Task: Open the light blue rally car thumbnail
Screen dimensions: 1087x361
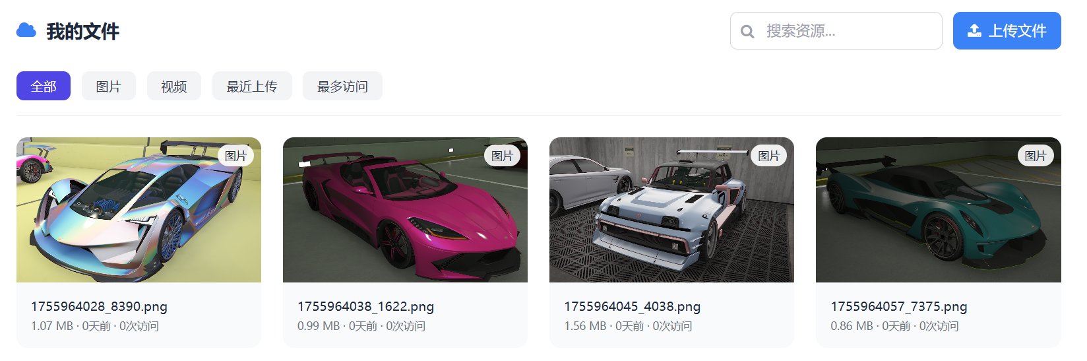Action: pyautogui.click(x=671, y=210)
